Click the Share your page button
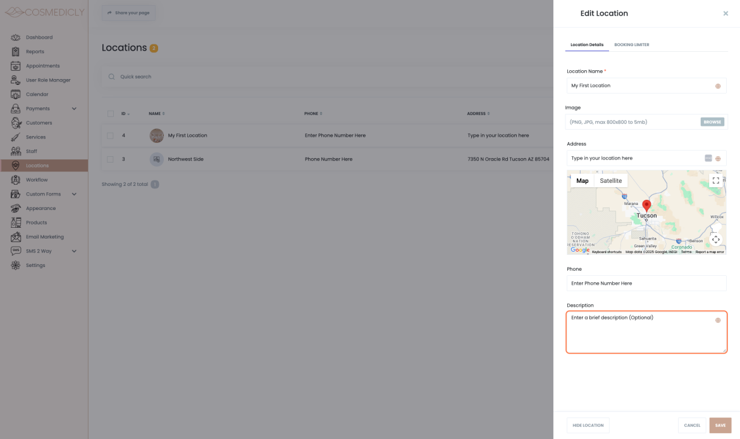Viewport: 740px width, 439px height. tap(128, 13)
